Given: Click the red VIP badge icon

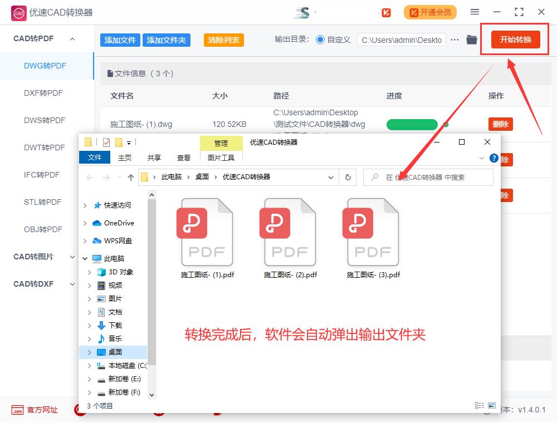Looking at the screenshot, I should 387,12.
